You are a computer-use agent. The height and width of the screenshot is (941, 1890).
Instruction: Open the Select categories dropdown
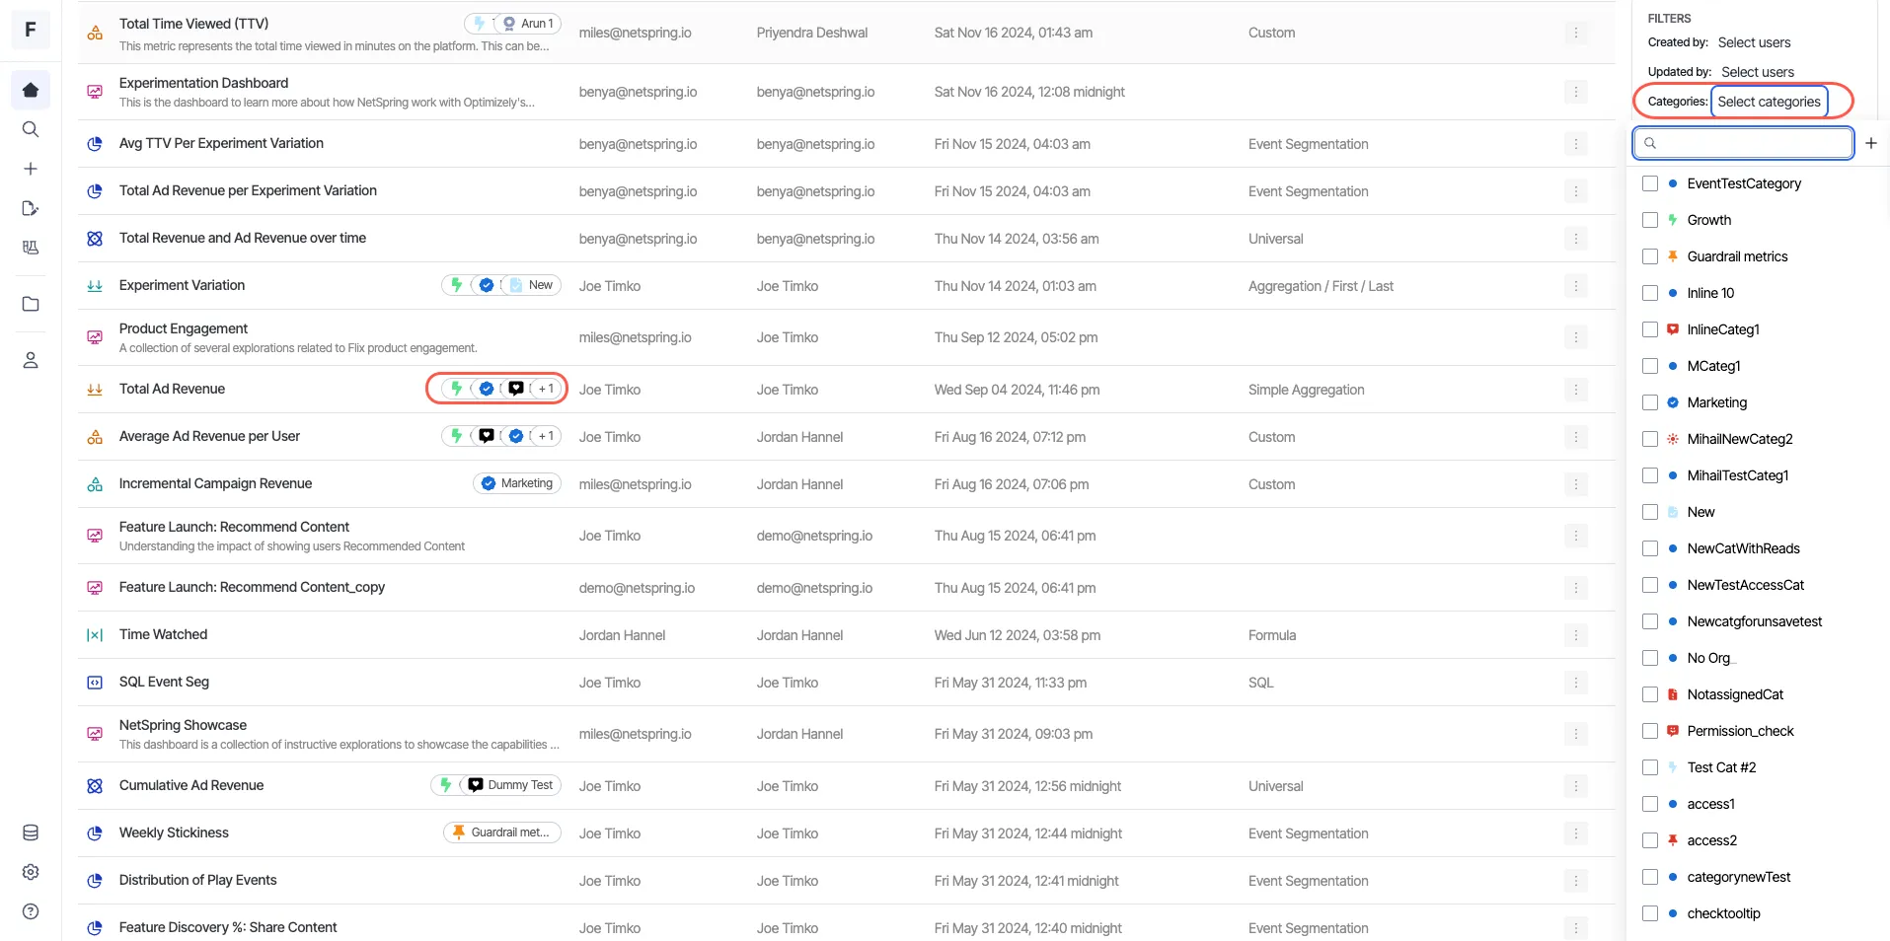point(1769,102)
